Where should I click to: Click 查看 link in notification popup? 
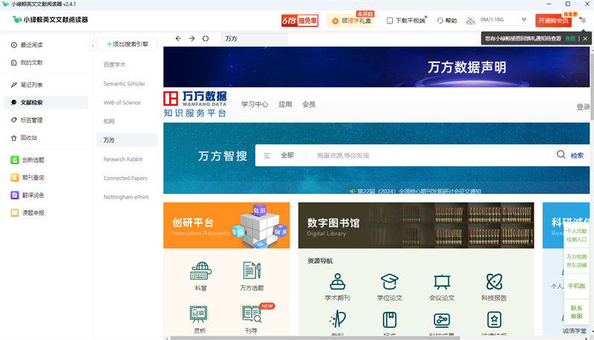point(569,39)
